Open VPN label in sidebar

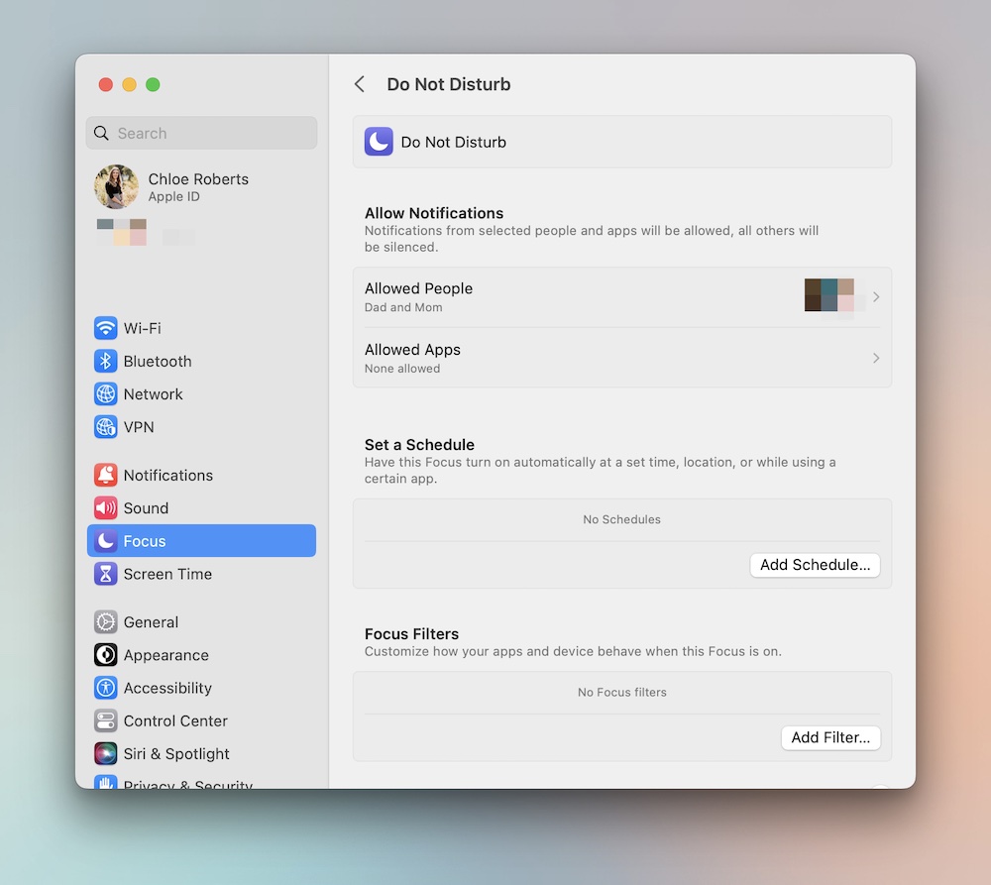pyautogui.click(x=139, y=427)
